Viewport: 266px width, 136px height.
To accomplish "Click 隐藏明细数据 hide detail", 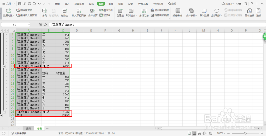I will coord(160,15).
